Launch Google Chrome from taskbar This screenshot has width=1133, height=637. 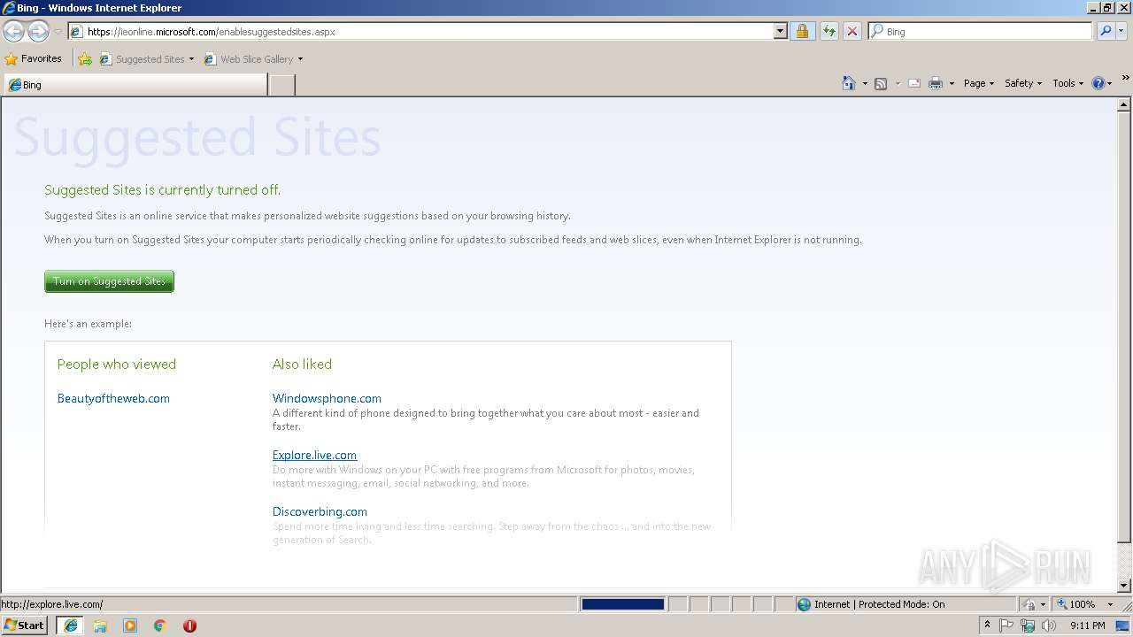pyautogui.click(x=160, y=625)
